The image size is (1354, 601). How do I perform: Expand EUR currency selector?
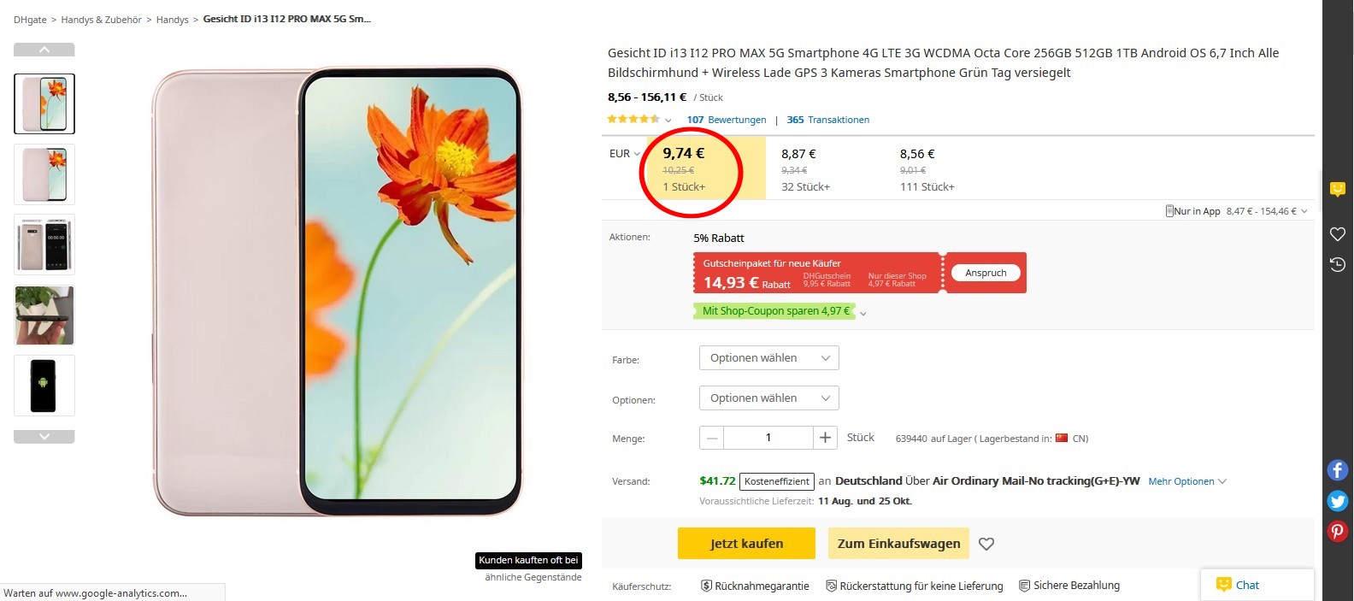coord(625,154)
